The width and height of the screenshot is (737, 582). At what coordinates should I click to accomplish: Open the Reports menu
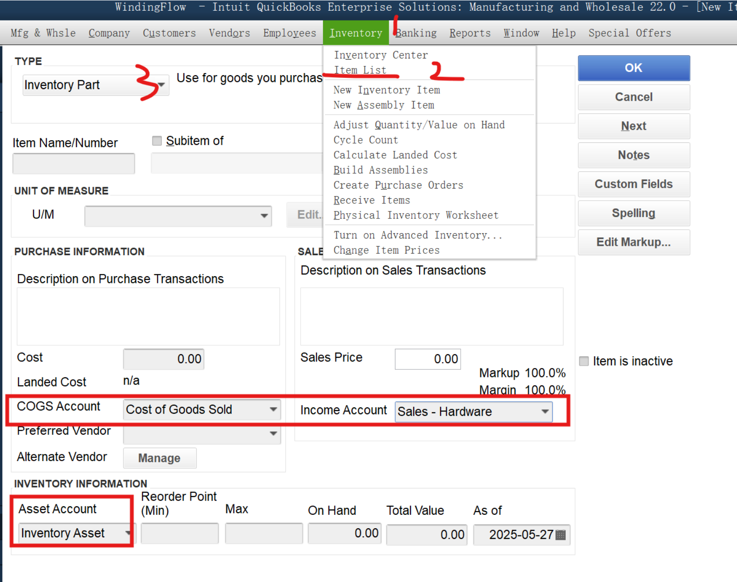[x=470, y=33]
